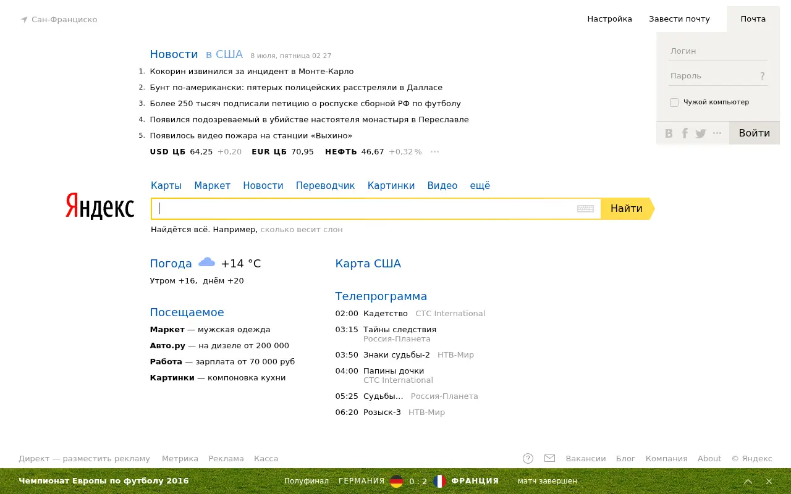Screen dimensions: 791x494
Task: Open Маркет service tab
Action: point(212,186)
